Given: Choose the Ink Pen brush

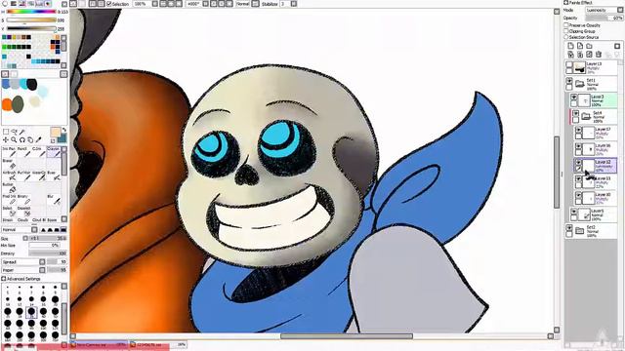Looking at the screenshot, I should pyautogui.click(x=9, y=152).
